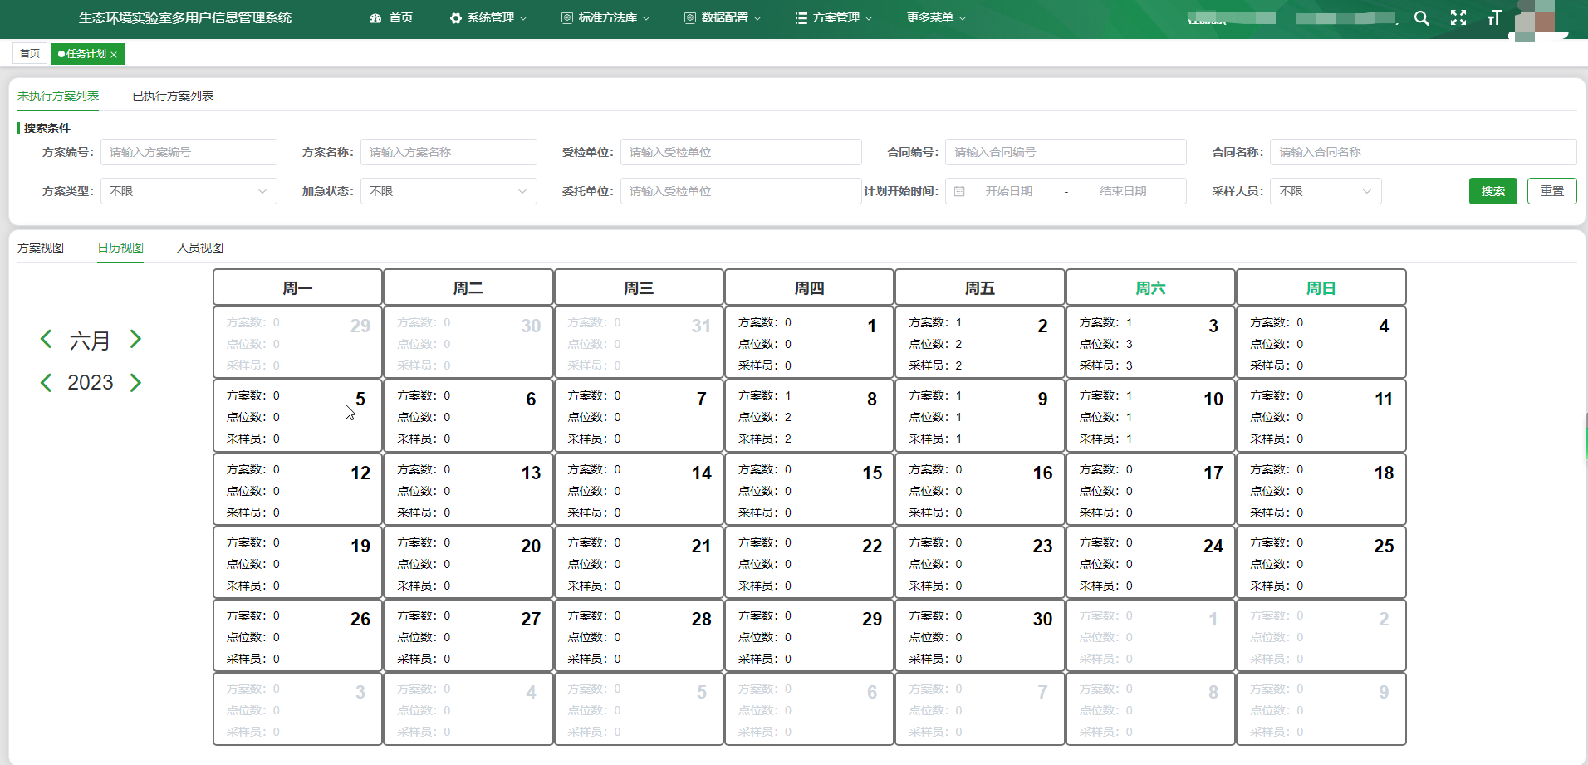Click the 重置 button
Screen dimensions: 1588x765
(x=1551, y=191)
